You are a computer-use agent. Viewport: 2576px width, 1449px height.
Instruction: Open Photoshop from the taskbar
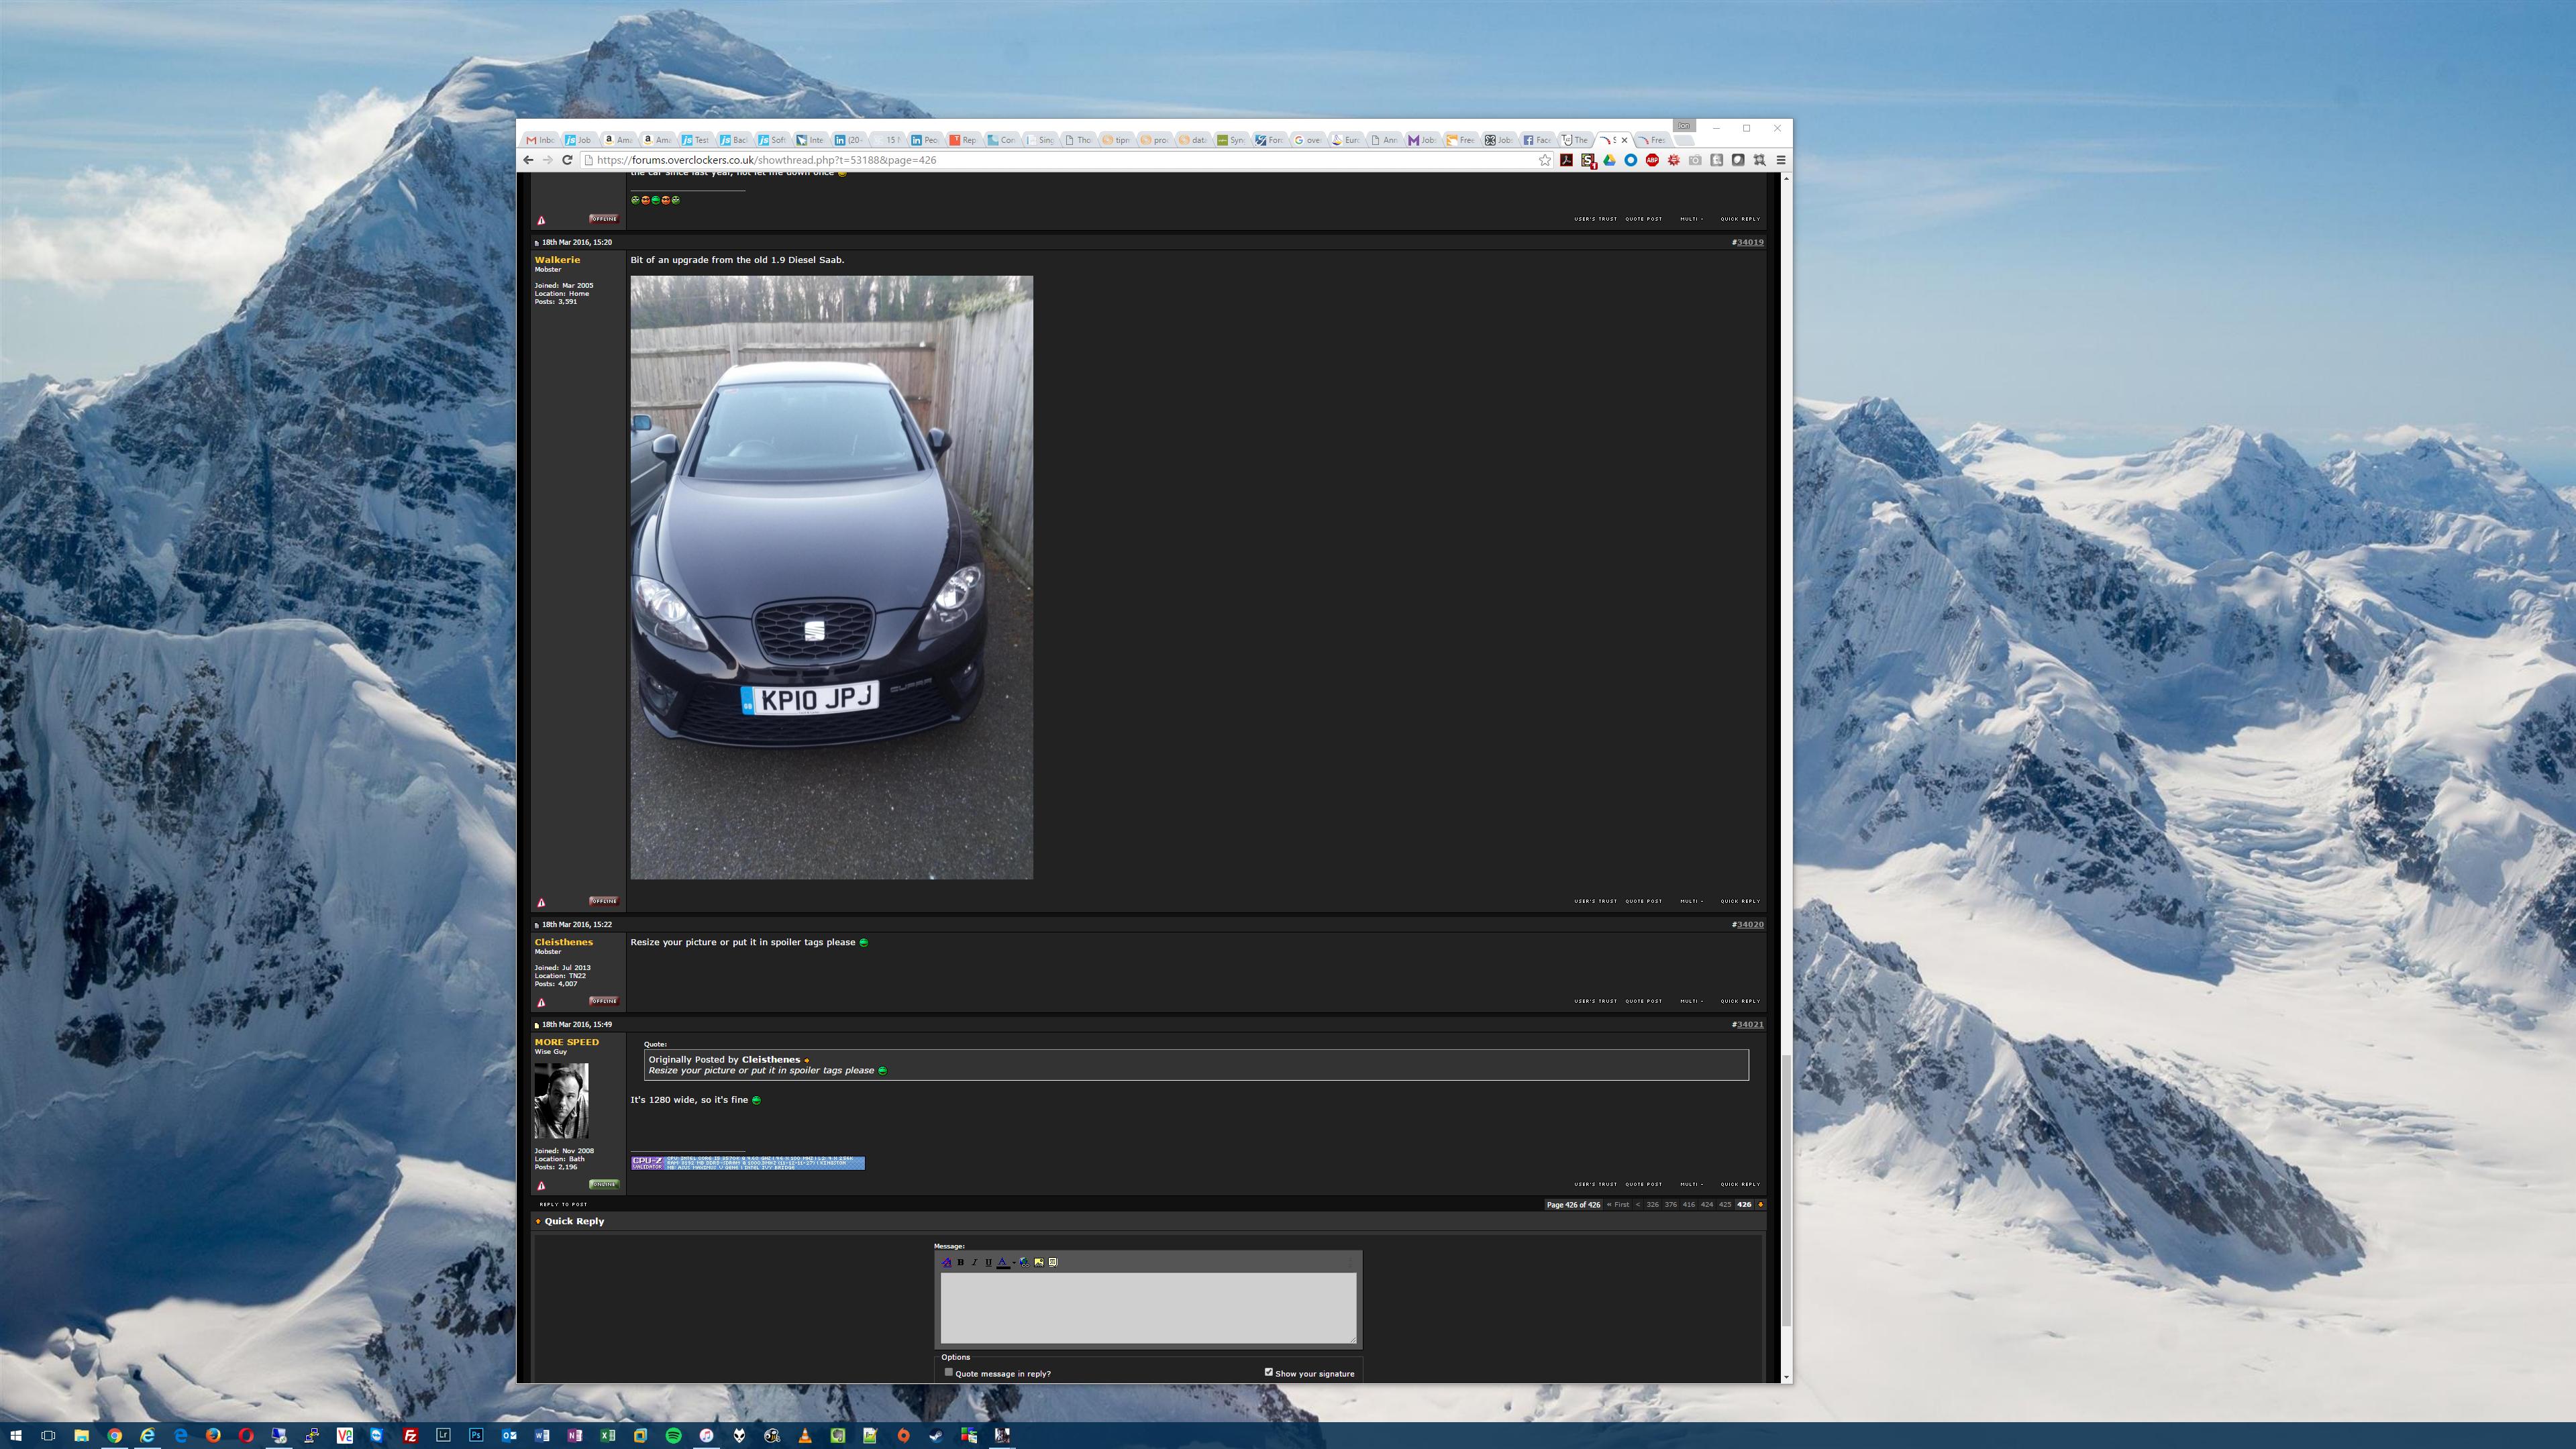pyautogui.click(x=476, y=1436)
